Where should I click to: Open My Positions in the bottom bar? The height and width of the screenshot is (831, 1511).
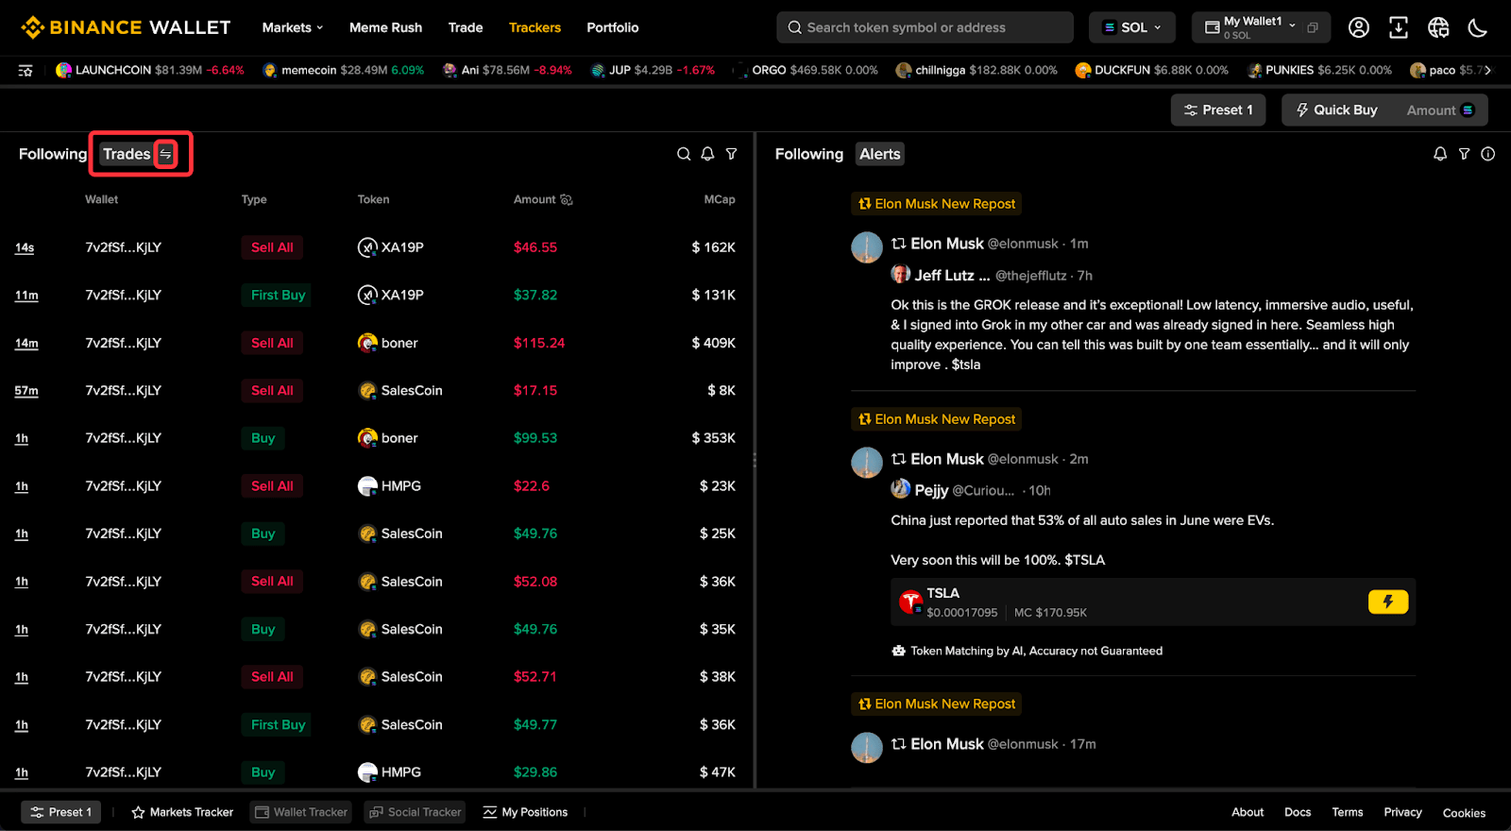pos(525,812)
